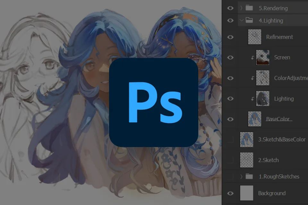Select the 4.Lighting group name
Screen dimensions: 308x205
point(271,20)
